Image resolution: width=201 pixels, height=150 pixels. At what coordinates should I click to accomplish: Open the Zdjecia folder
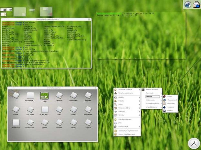(88, 124)
